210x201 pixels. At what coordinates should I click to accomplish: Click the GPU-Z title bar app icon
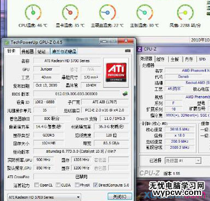[7, 42]
